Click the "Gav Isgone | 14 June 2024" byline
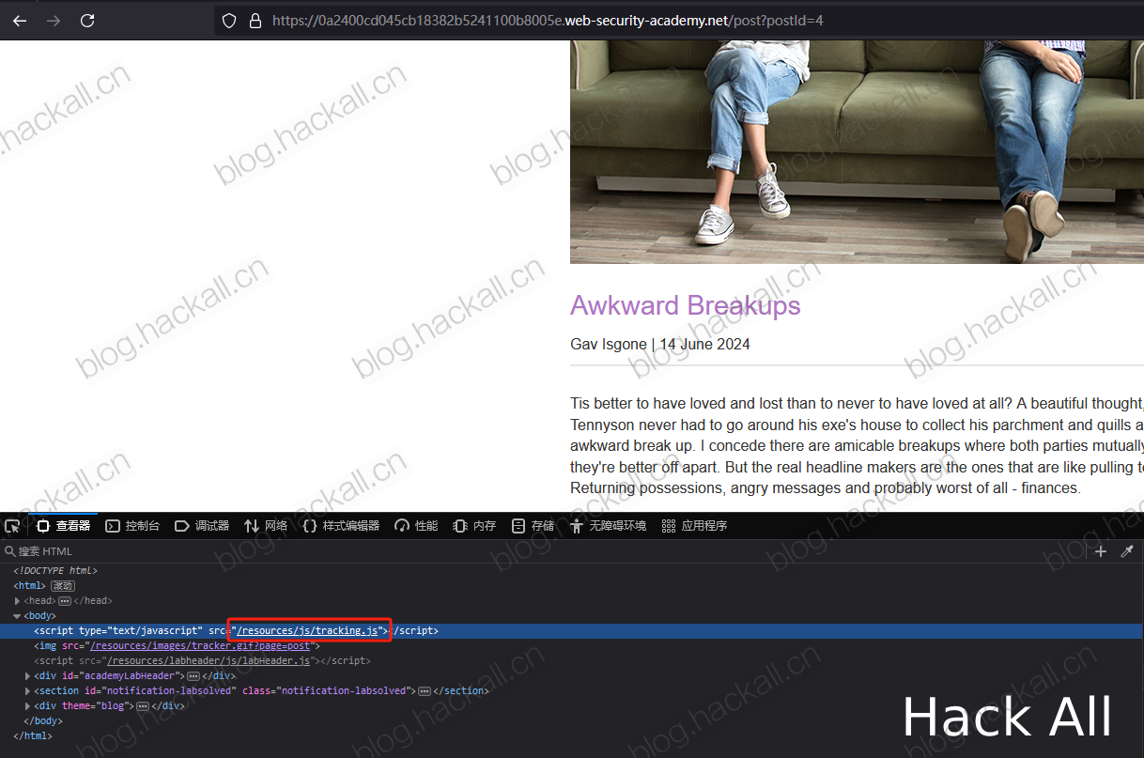1144x758 pixels. [x=660, y=344]
